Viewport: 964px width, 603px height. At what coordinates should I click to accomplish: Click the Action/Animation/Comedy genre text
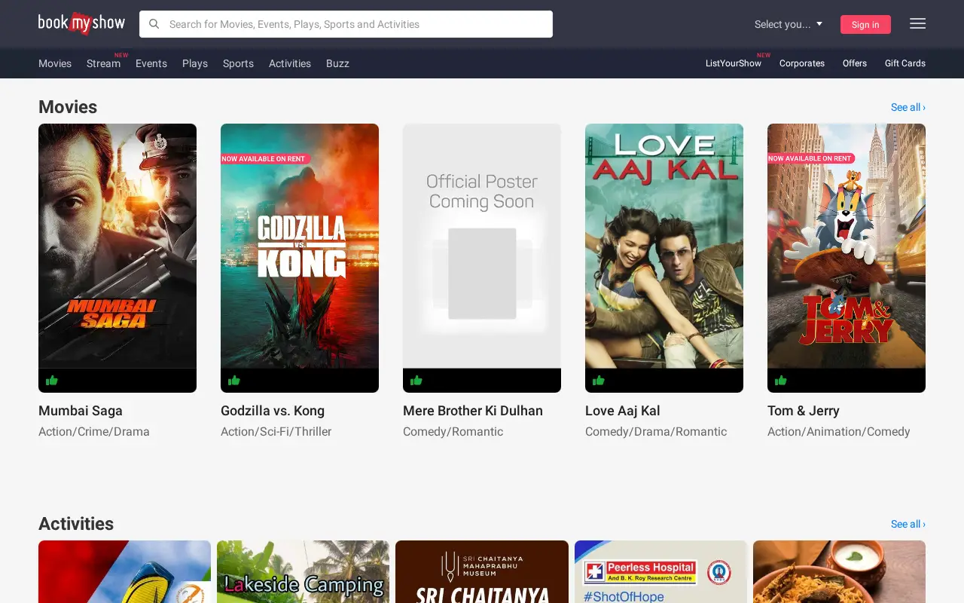pos(839,432)
